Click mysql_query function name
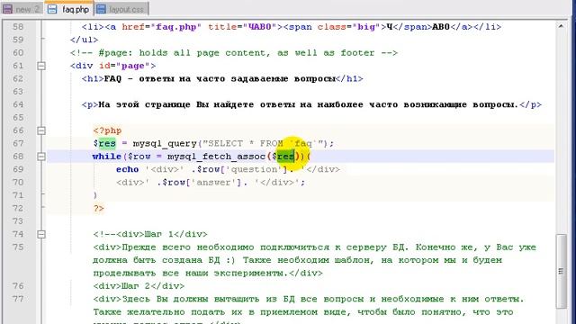The image size is (576, 324). coord(165,144)
